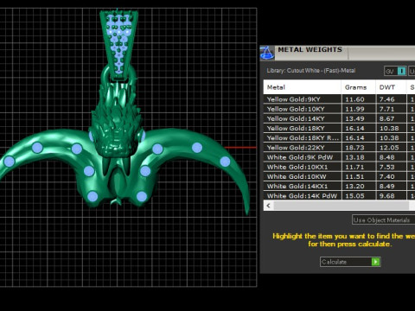Click the 12.05 DWT cell
Viewport: 415px width, 311px height.
click(391, 148)
